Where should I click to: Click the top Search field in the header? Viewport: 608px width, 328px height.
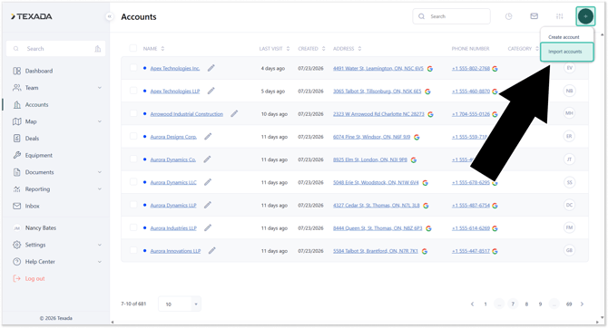click(x=451, y=16)
